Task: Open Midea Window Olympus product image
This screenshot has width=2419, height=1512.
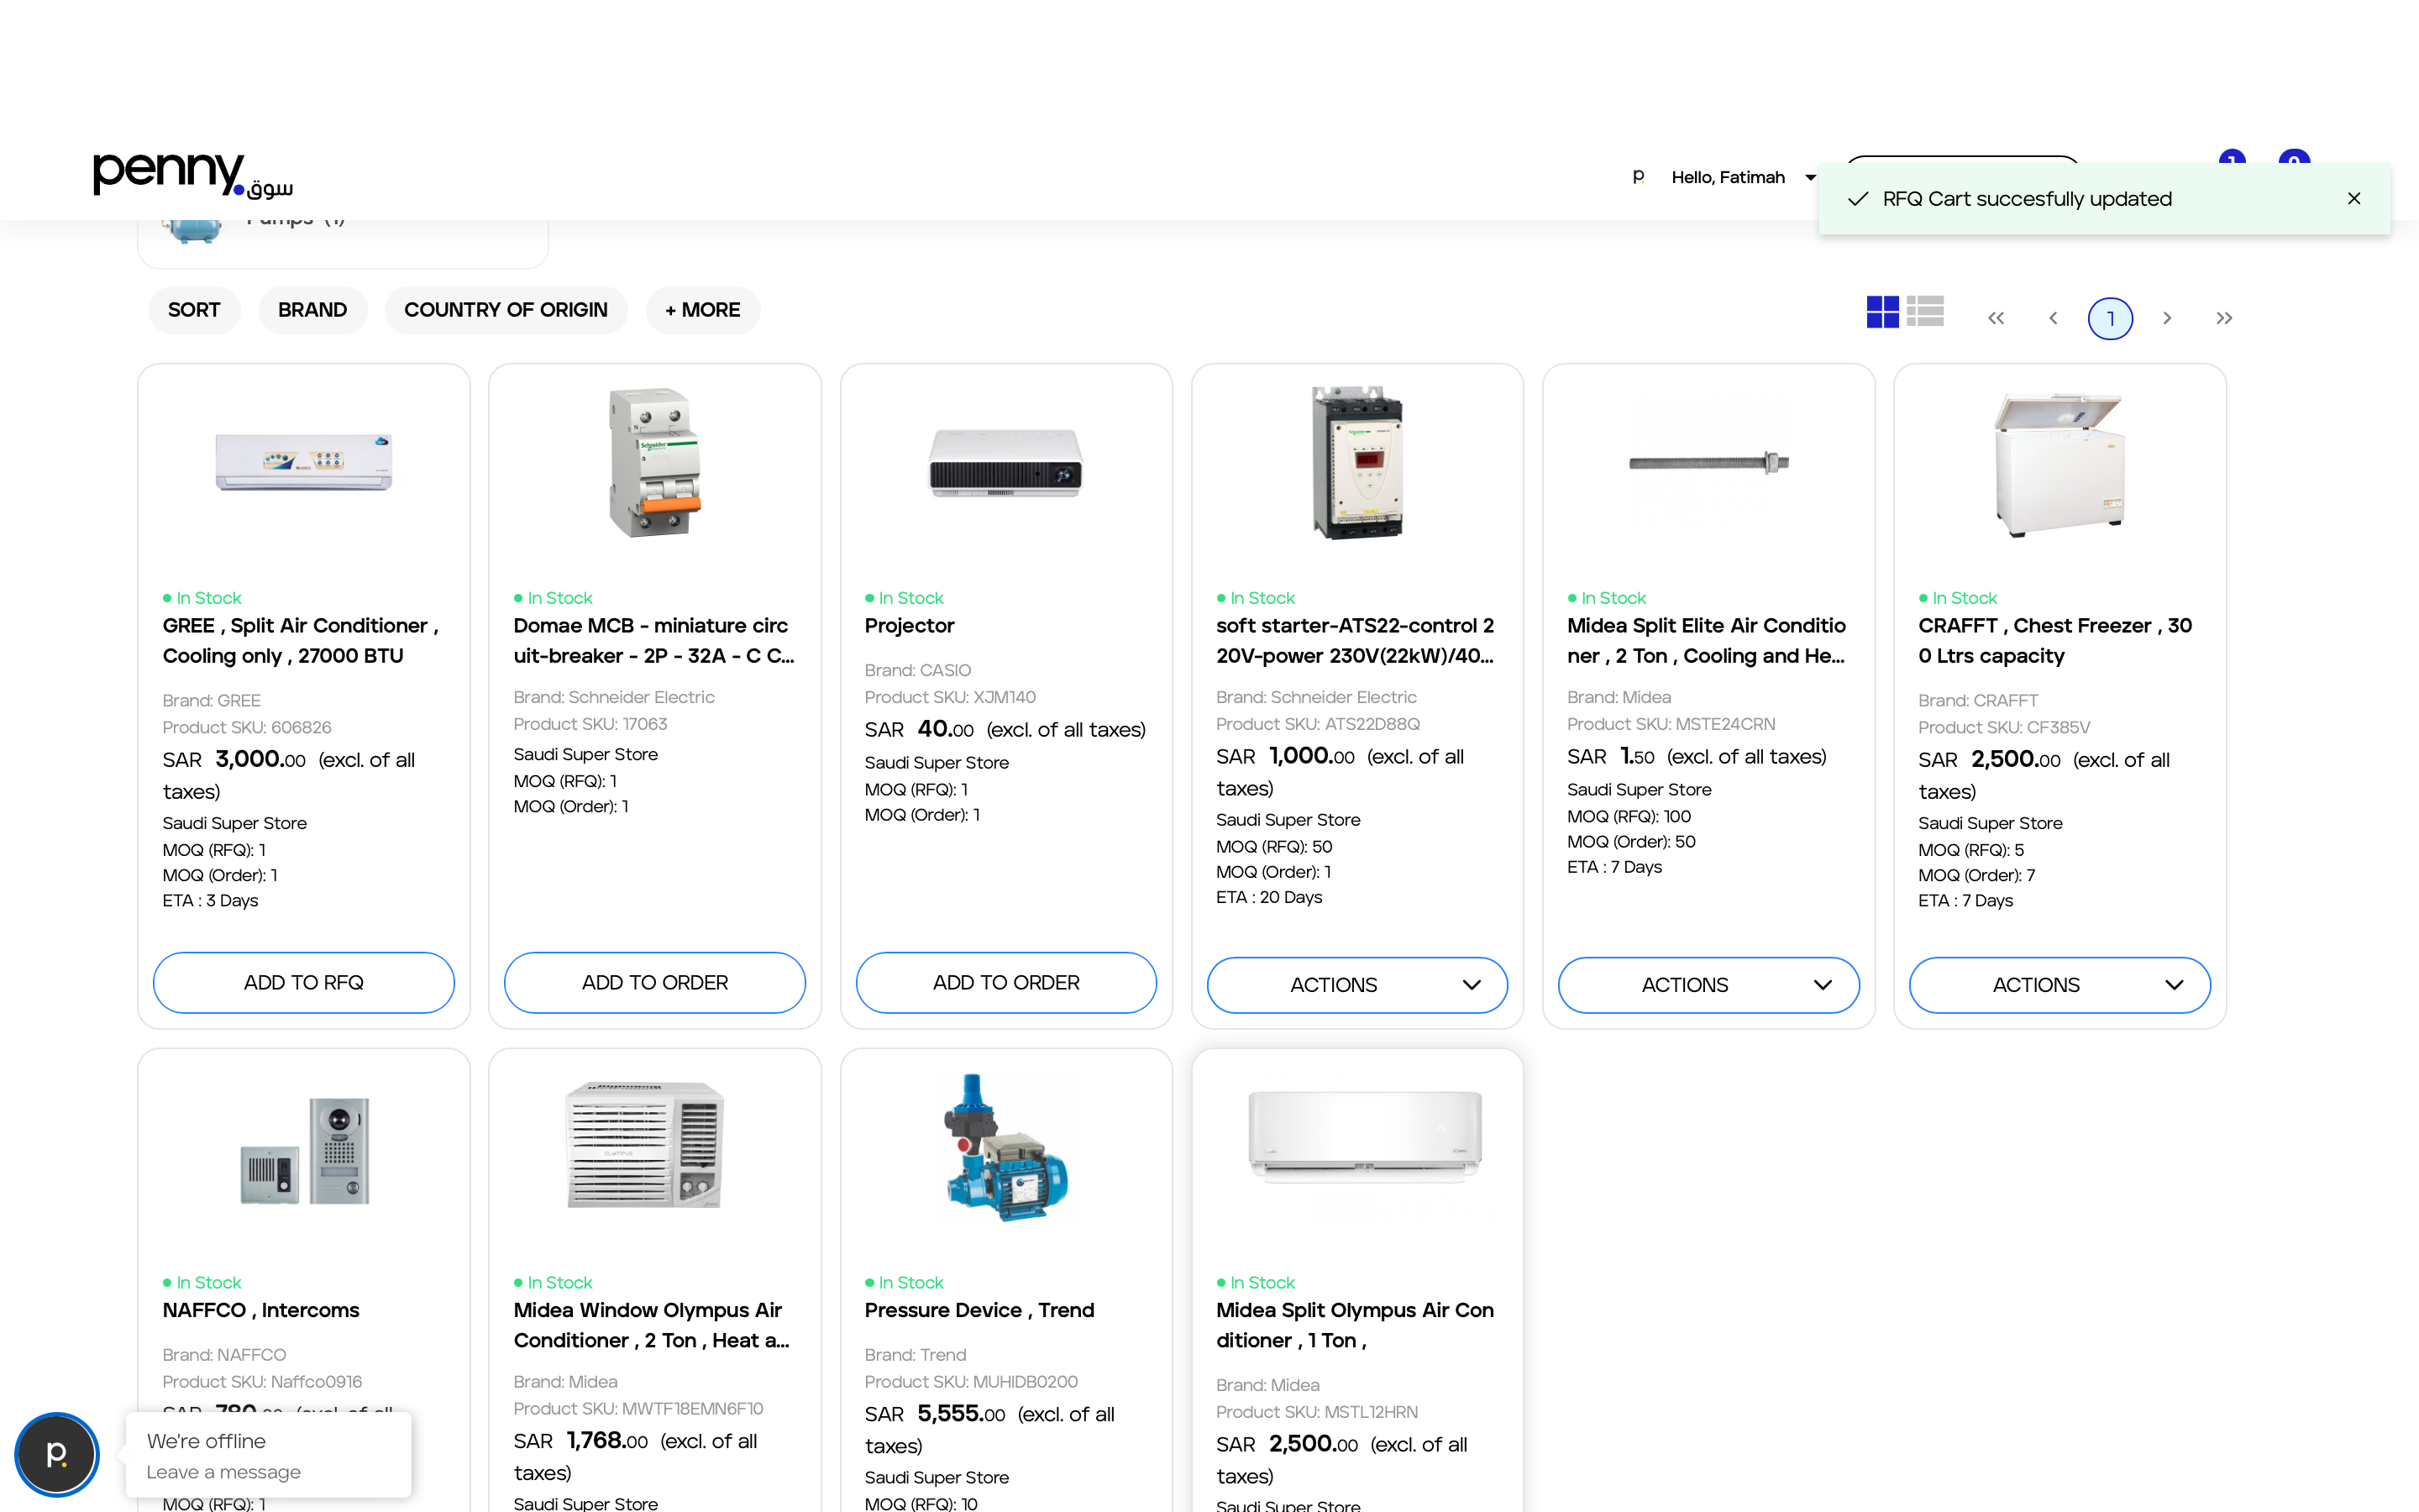Action: point(645,1144)
